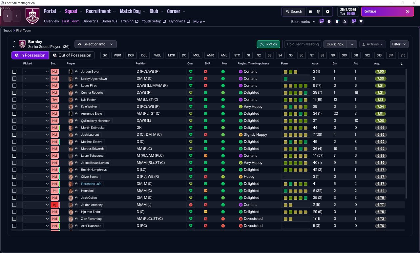This screenshot has height=253, width=420.
Task: Go back using the left arrow button
Action: (8, 16)
